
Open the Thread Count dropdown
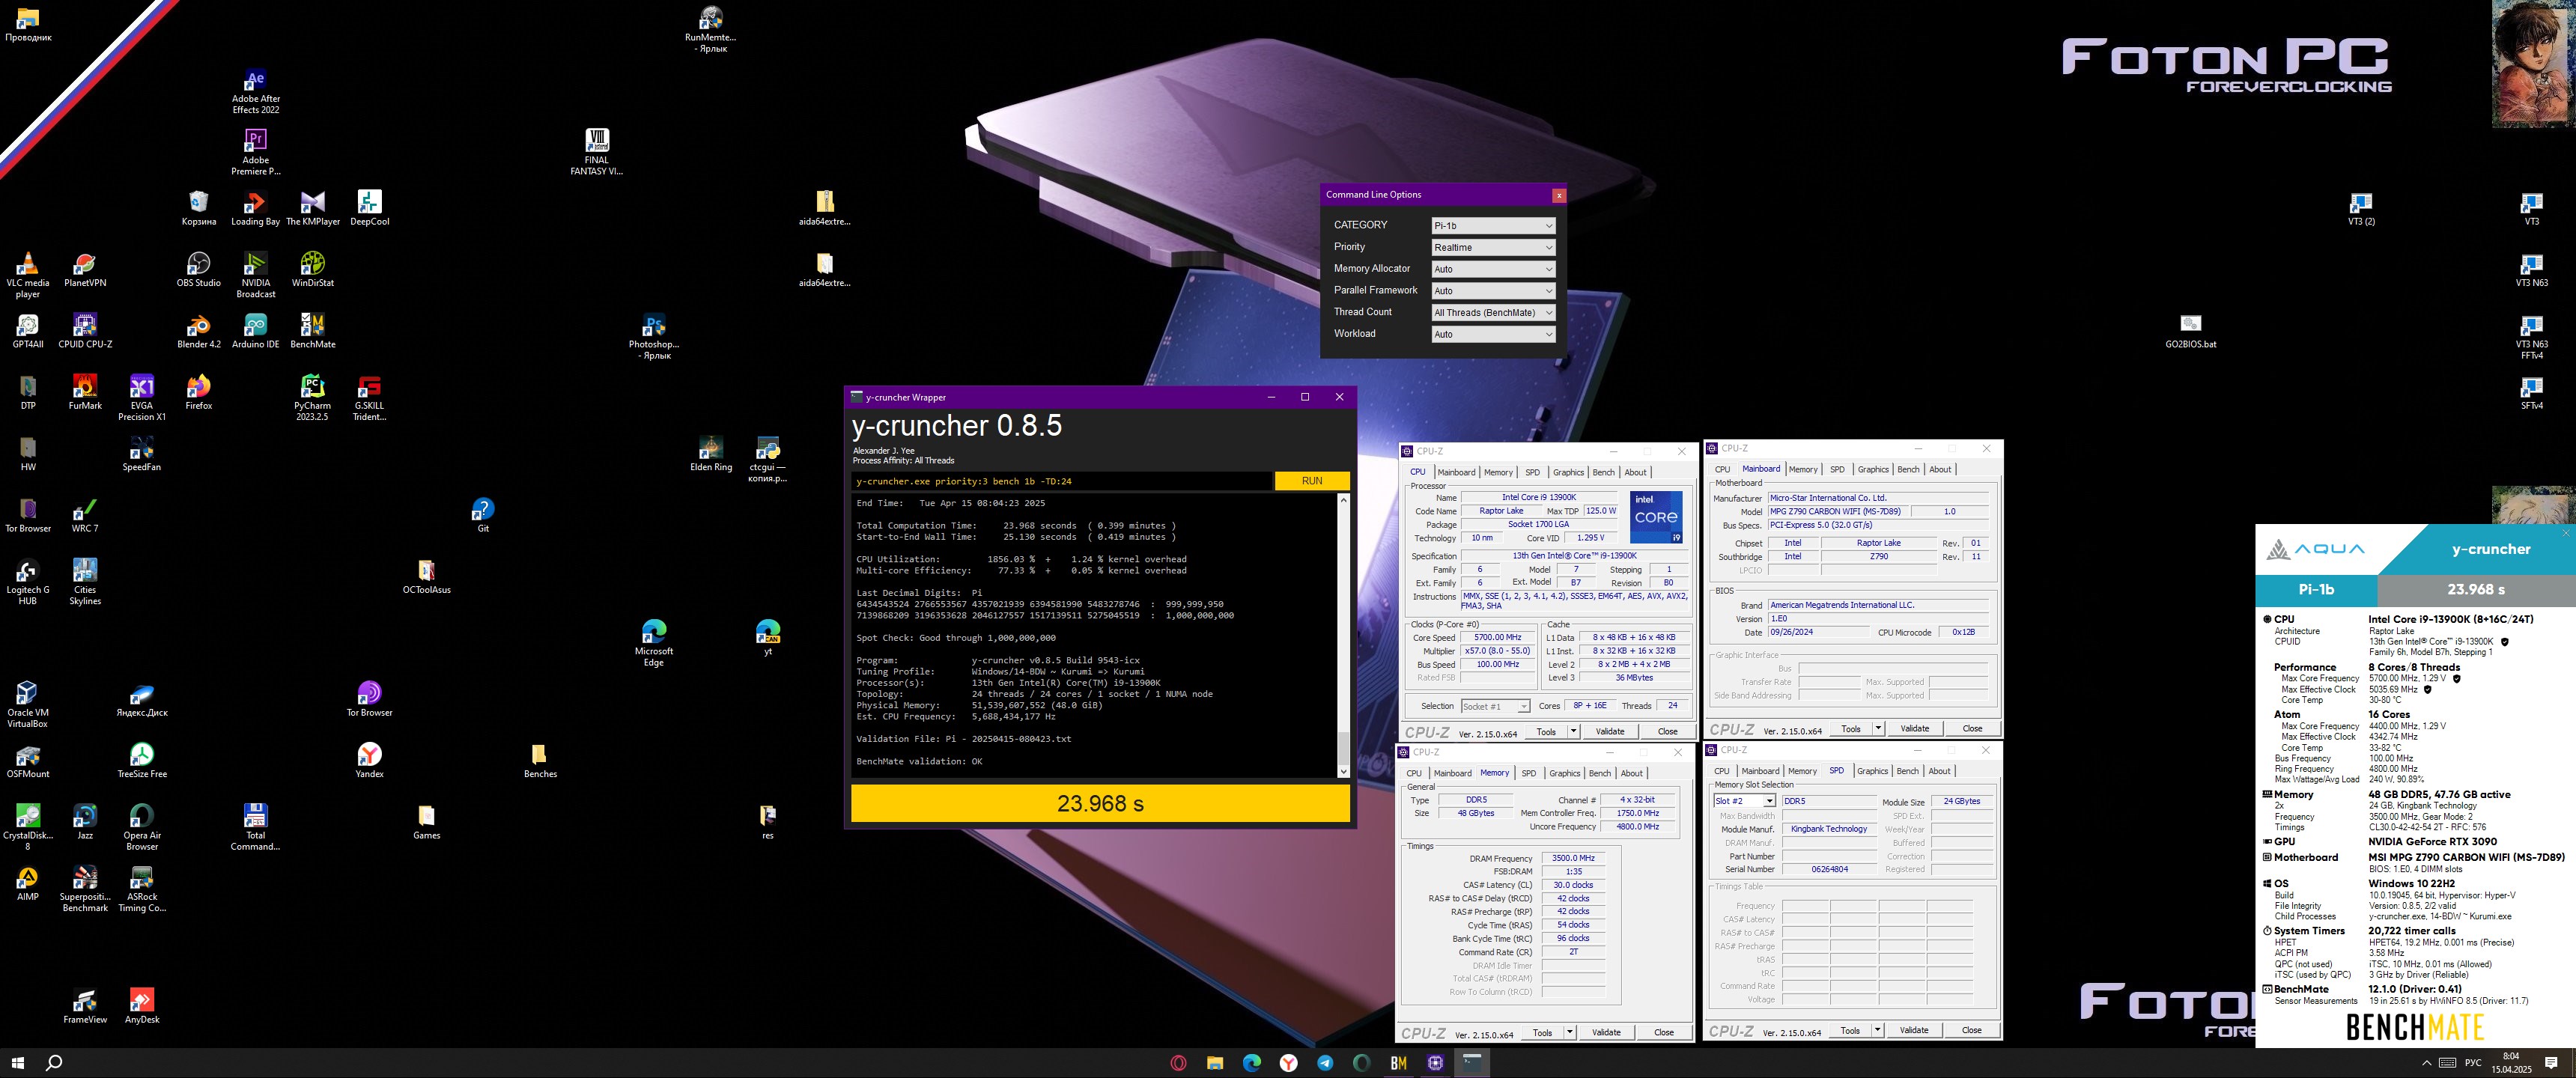pyautogui.click(x=1493, y=312)
